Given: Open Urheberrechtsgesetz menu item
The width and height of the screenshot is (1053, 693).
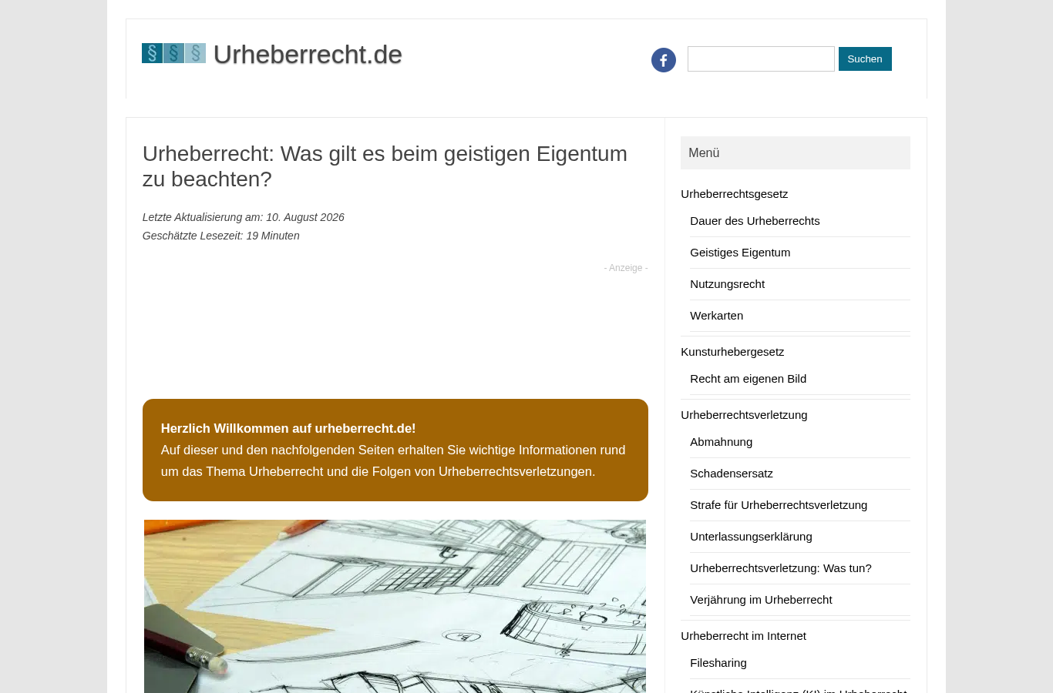Looking at the screenshot, I should coord(734,194).
